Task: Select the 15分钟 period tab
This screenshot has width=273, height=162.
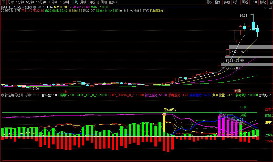Action: click(41, 2)
